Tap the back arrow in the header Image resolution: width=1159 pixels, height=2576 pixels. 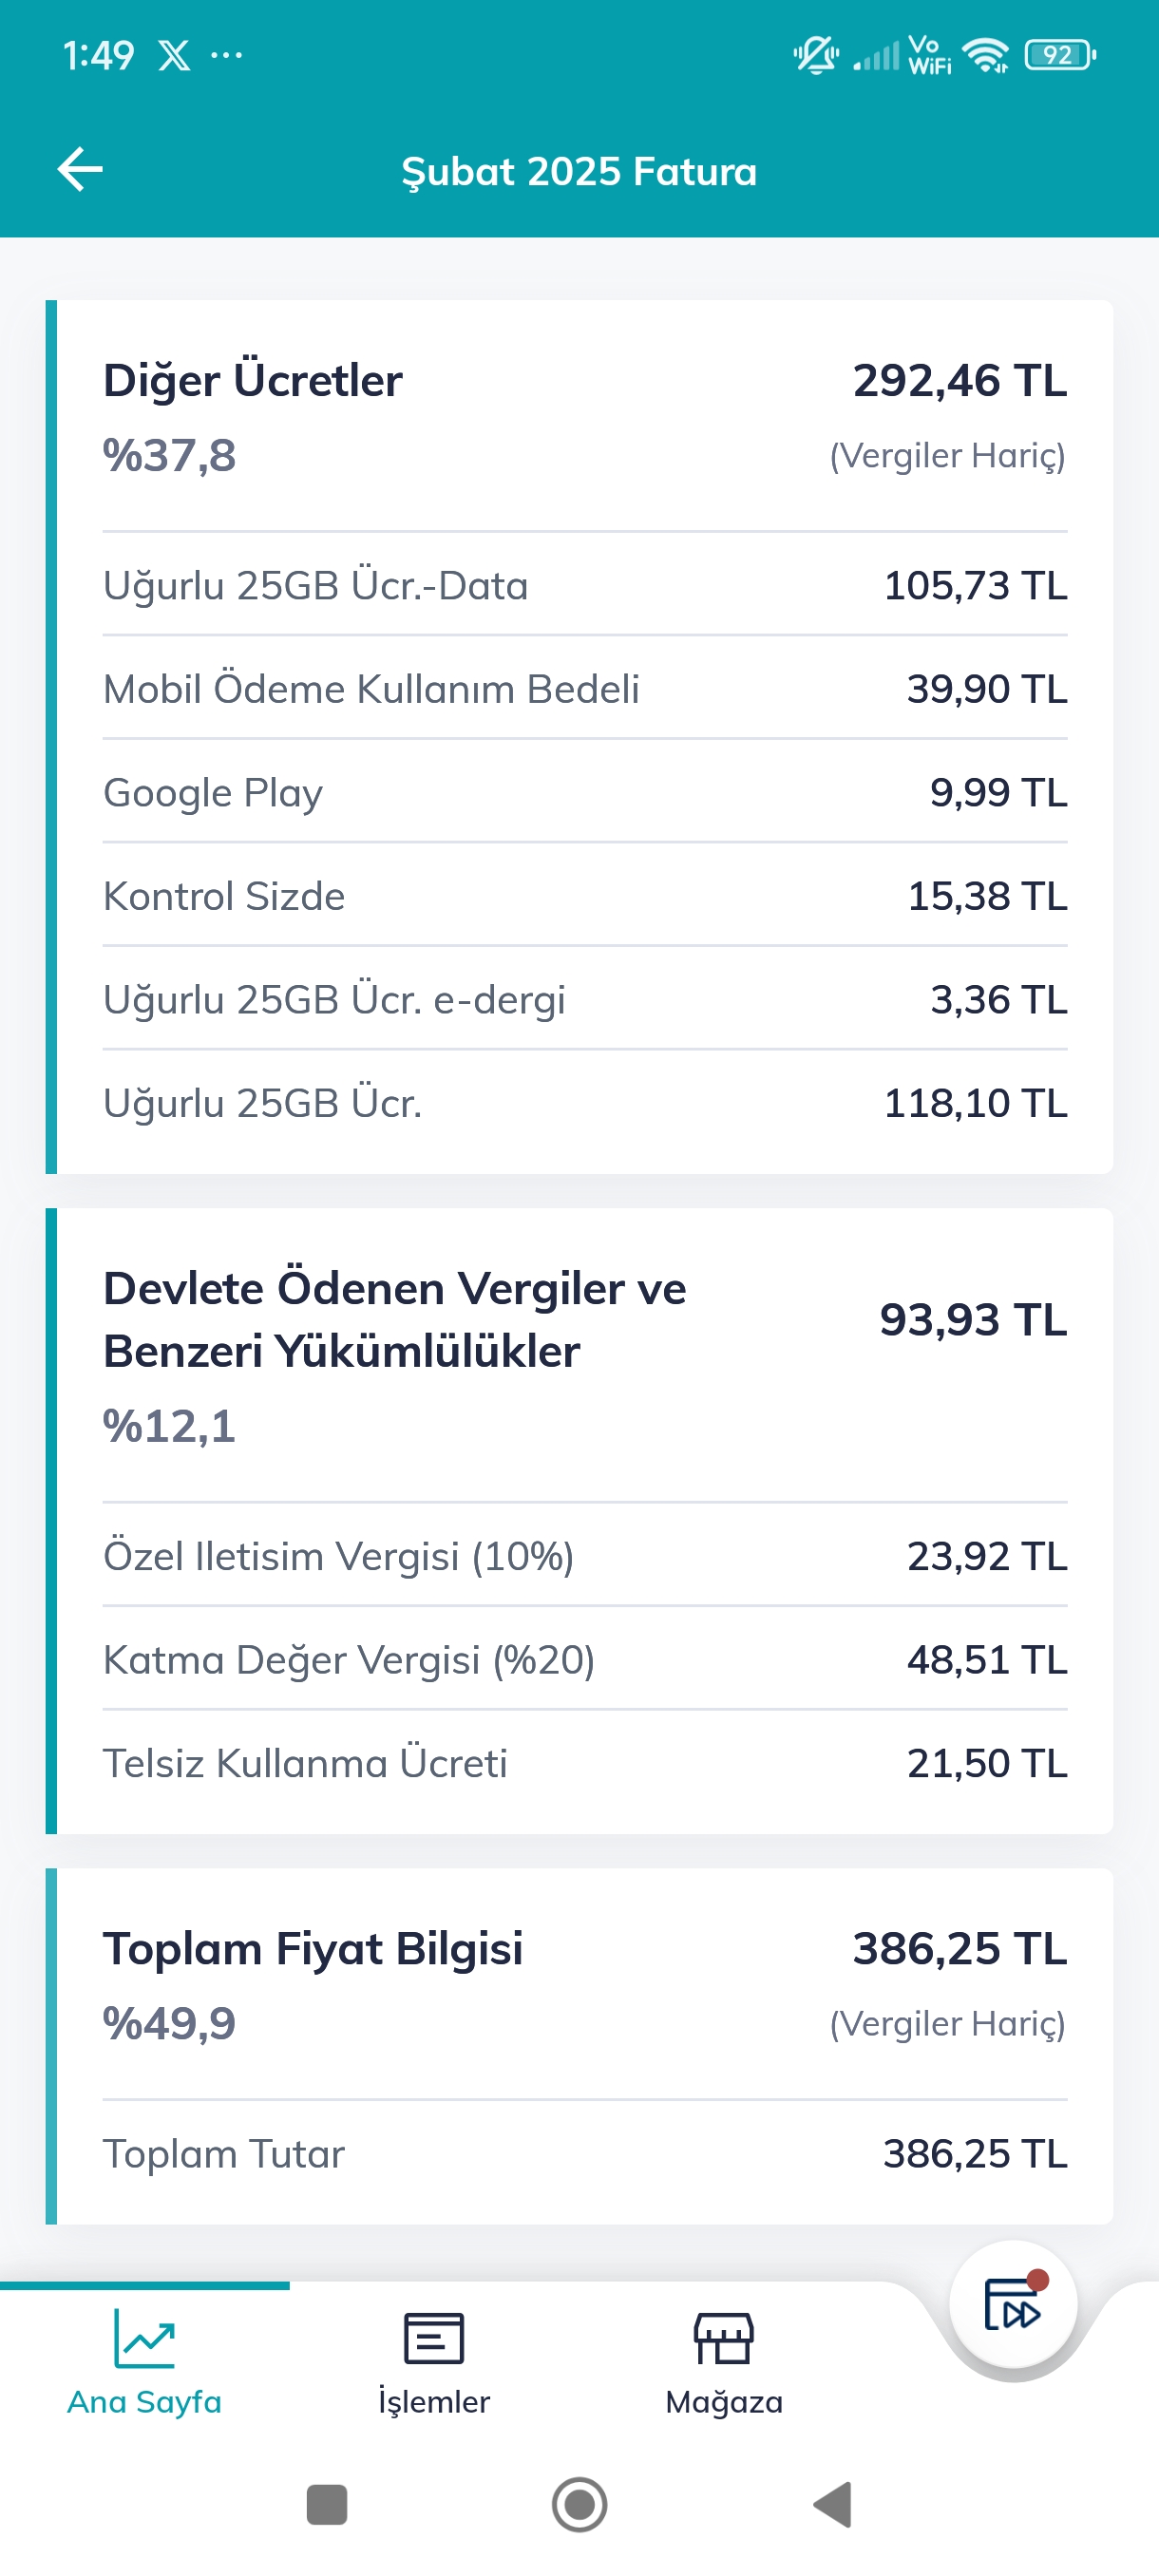[80, 169]
